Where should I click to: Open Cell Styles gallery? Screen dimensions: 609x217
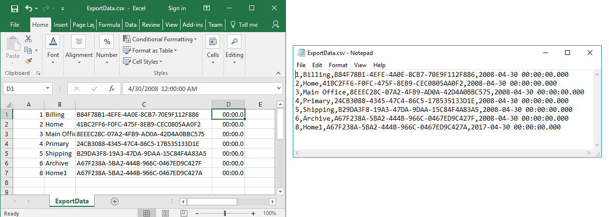point(143,61)
